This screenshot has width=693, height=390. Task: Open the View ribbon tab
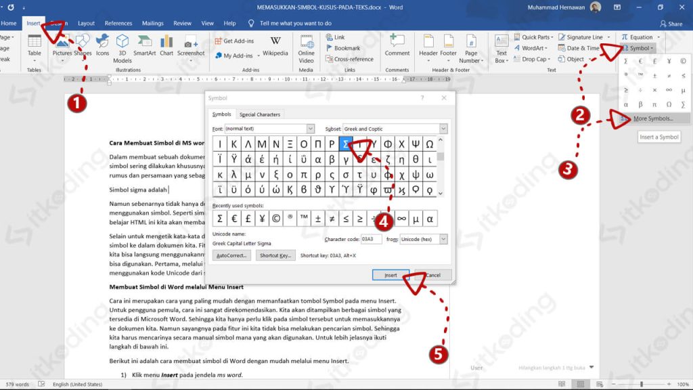click(x=207, y=23)
